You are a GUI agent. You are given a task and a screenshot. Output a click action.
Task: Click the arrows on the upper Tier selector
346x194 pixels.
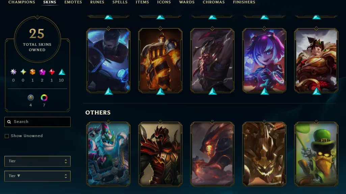click(66, 161)
